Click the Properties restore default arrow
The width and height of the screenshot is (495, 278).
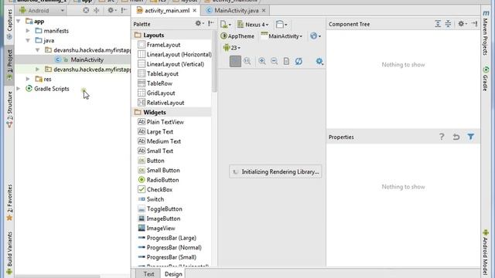point(456,137)
